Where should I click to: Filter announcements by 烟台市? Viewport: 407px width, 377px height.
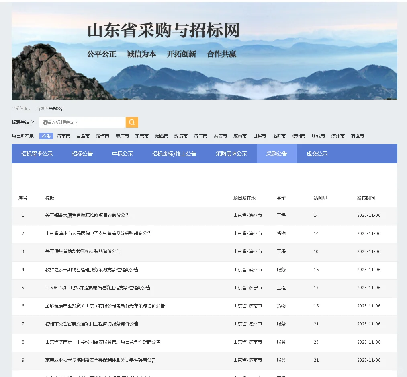(x=161, y=136)
